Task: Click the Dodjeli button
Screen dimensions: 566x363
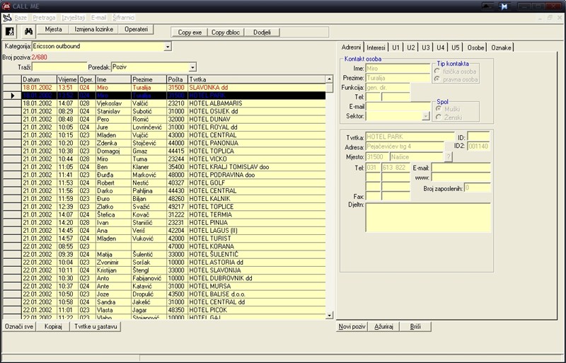Action: coord(262,32)
